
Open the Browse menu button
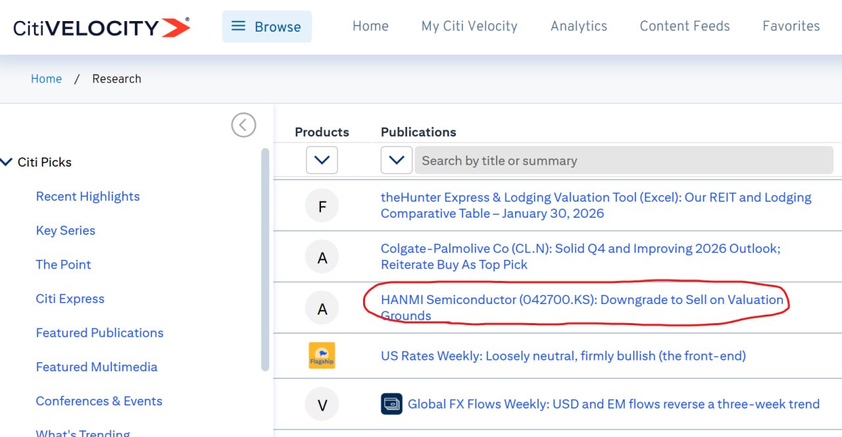(266, 26)
